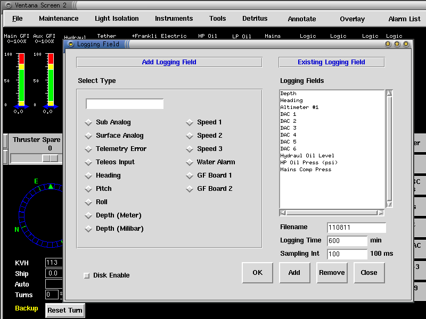Viewport: 426px width, 319px height.
Task: Select the Depth (Meter) type
Action: point(88,216)
